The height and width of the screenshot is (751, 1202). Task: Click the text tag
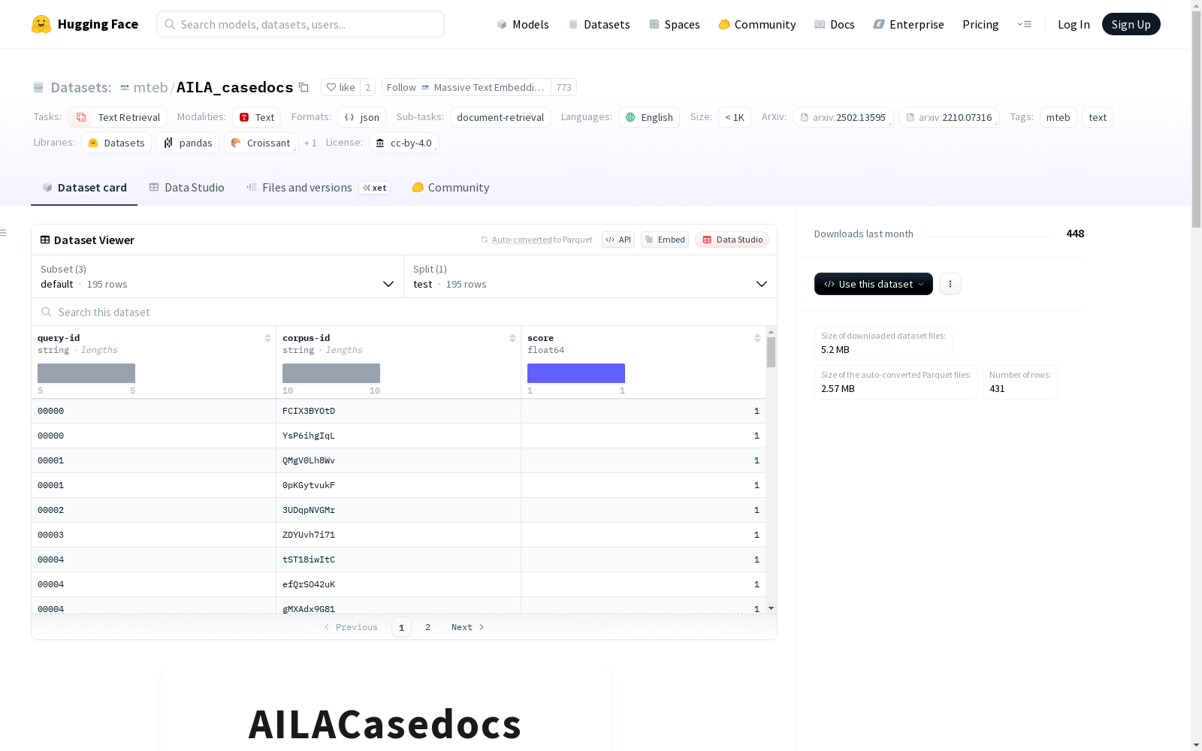pyautogui.click(x=1098, y=117)
